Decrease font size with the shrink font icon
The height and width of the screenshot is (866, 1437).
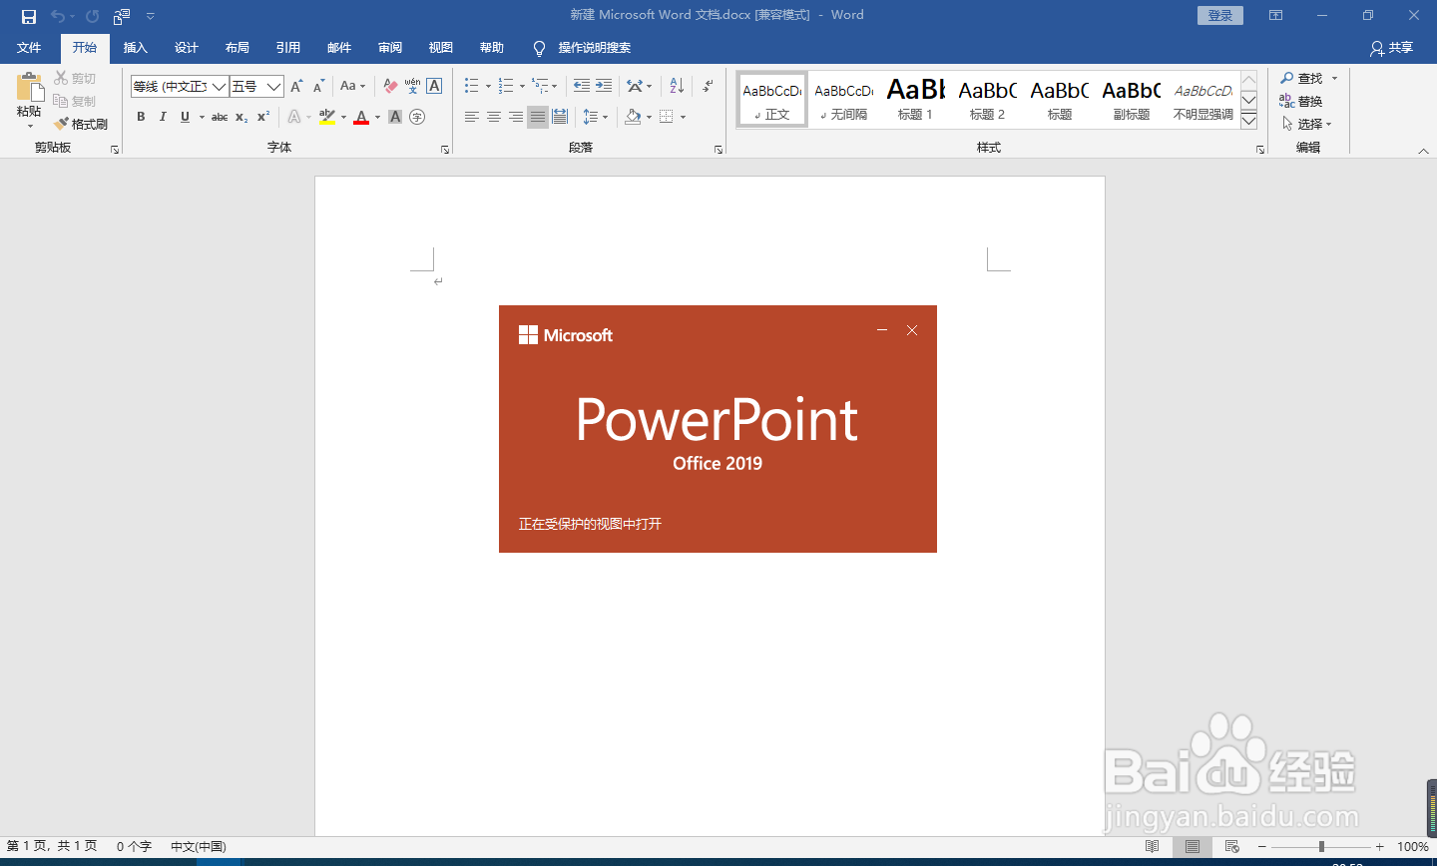[318, 86]
